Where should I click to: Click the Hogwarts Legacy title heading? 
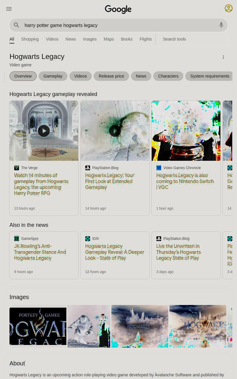tap(37, 57)
